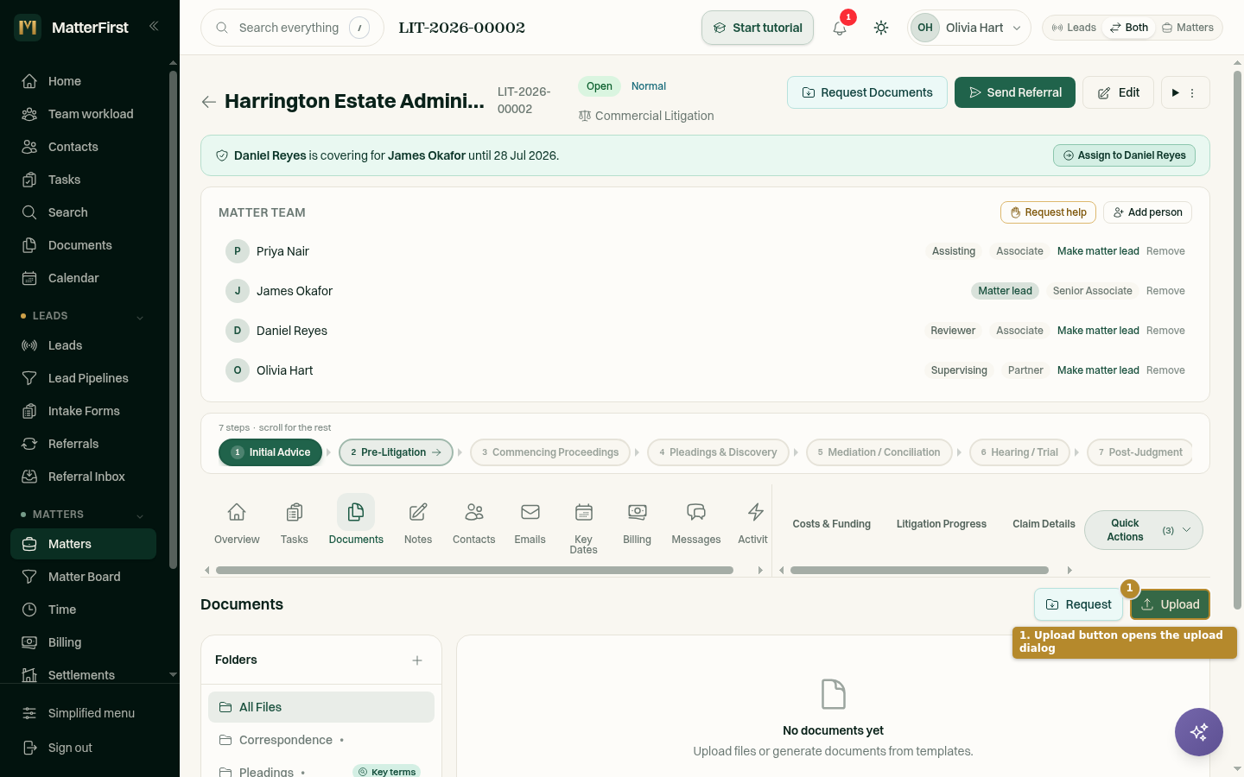Open the Notes tab

[418, 523]
